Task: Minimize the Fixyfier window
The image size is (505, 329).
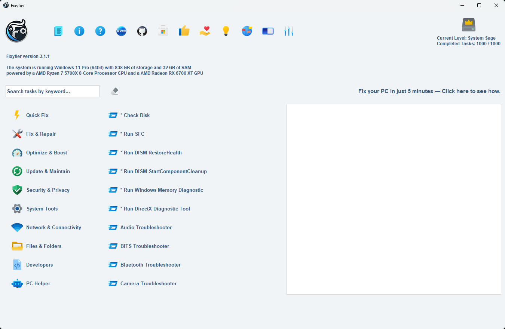Action: click(462, 5)
